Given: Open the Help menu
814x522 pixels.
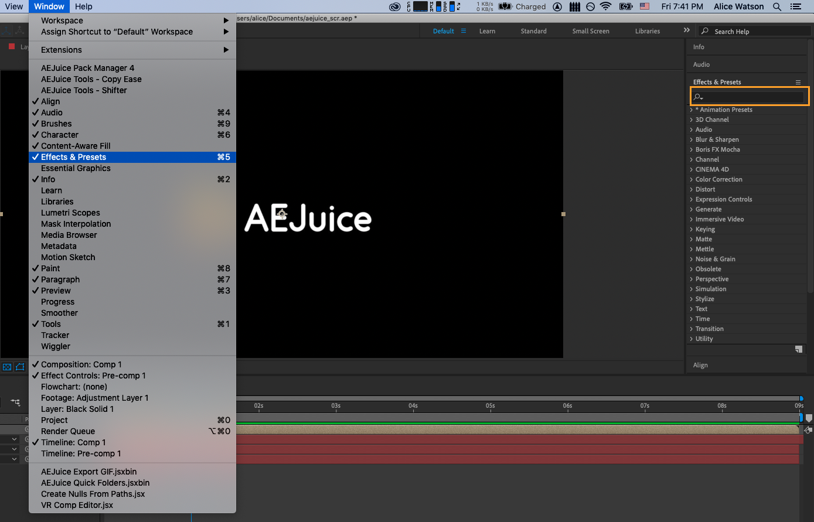Looking at the screenshot, I should [x=84, y=6].
